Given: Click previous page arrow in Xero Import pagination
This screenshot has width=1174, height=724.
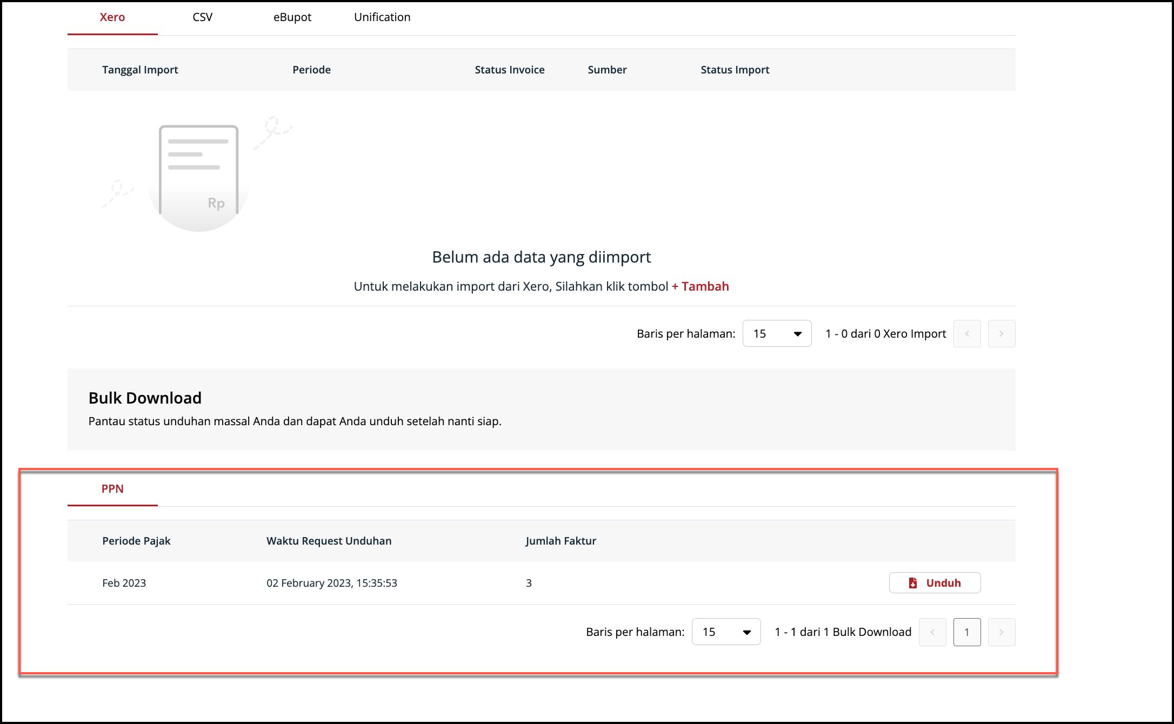Looking at the screenshot, I should [x=967, y=334].
